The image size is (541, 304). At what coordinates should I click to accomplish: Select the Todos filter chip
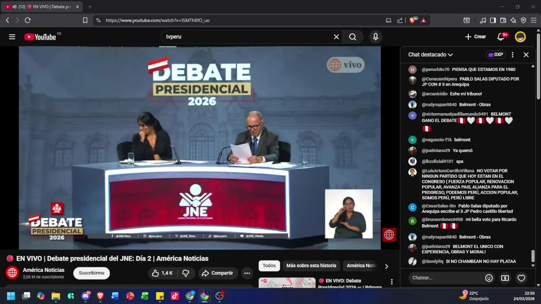[x=269, y=266]
